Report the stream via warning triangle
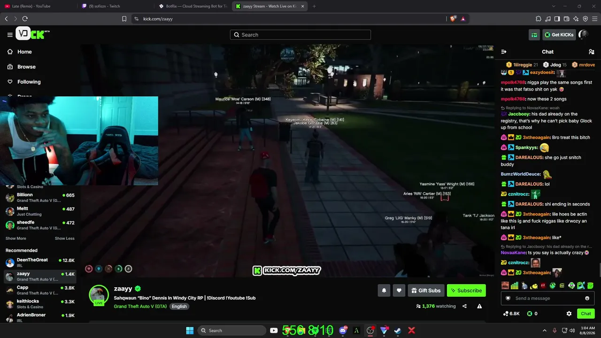Screen dimensions: 601x338 (479, 306)
